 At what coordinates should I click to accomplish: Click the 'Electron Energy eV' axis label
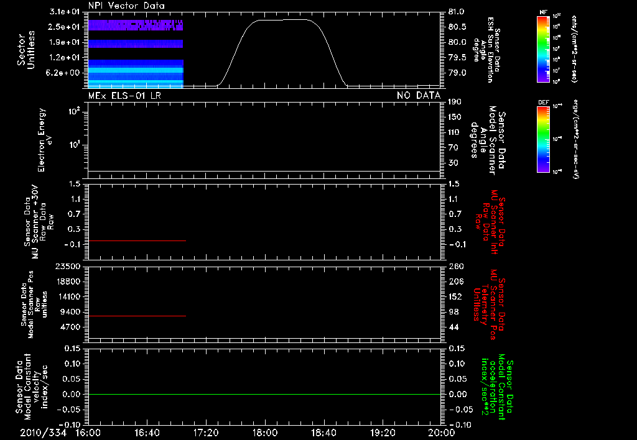coord(44,140)
